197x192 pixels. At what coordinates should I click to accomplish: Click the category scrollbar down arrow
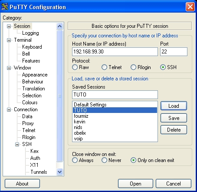[x=59, y=172]
